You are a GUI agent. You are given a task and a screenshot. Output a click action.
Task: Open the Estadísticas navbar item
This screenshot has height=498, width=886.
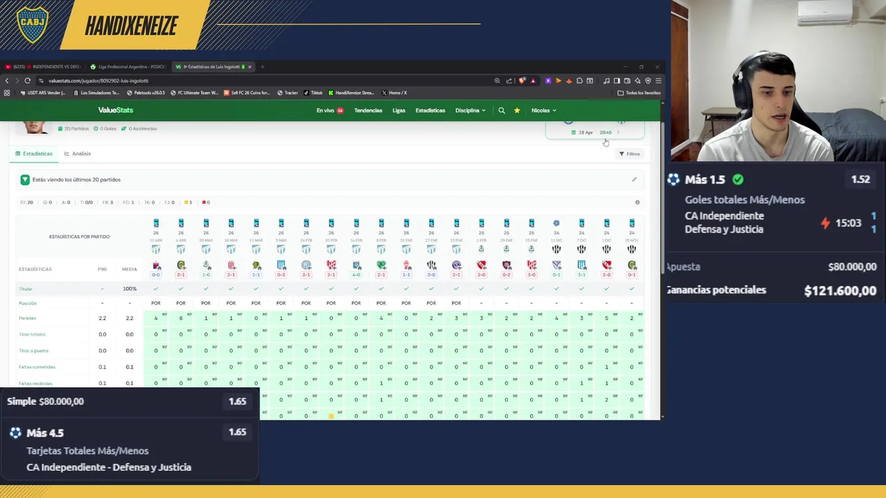tap(430, 110)
